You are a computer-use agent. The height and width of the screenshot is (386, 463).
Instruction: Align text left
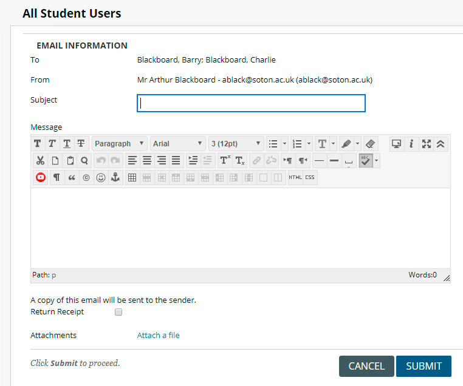(132, 160)
